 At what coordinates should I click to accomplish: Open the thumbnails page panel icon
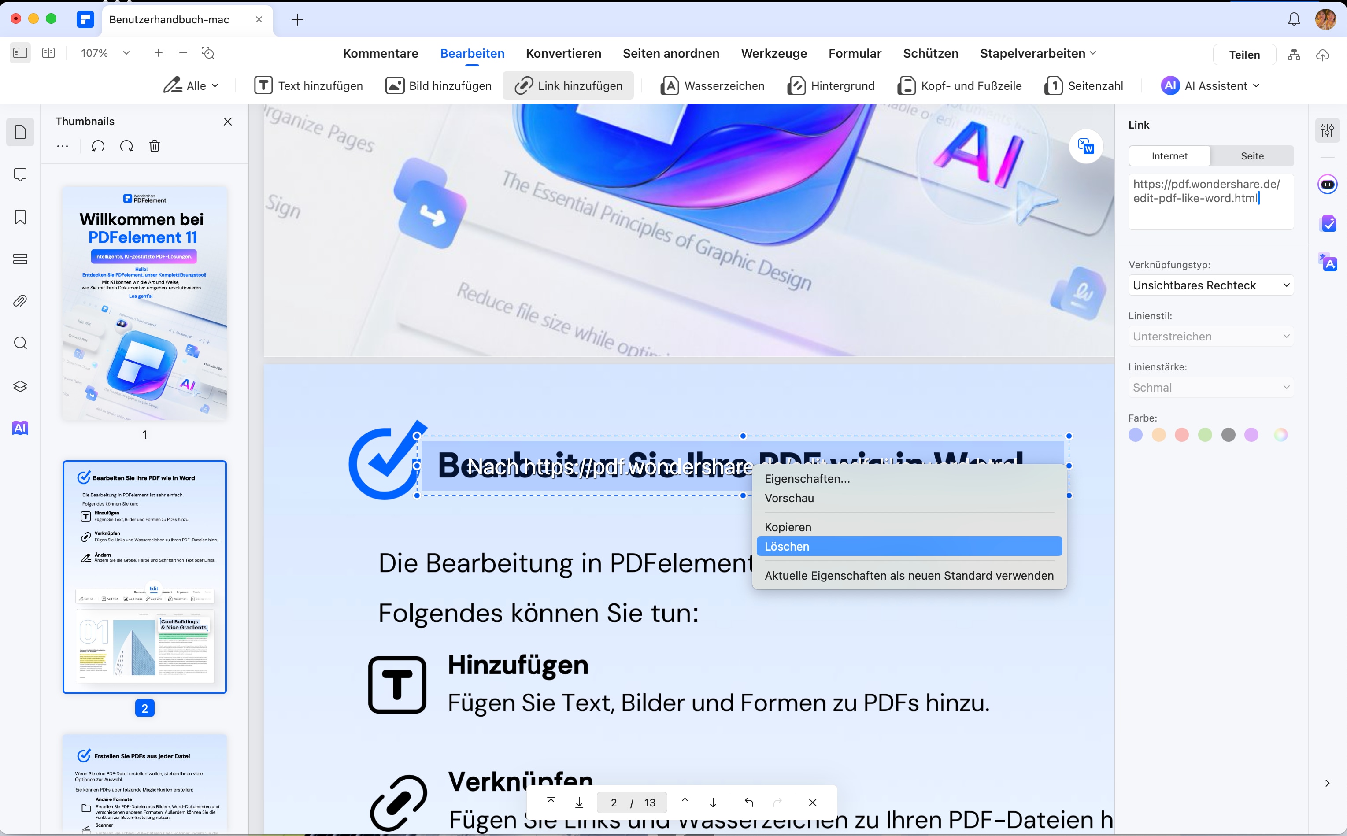(20, 132)
